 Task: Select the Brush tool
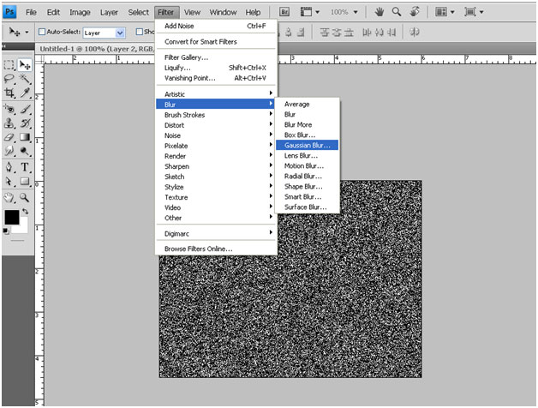25,109
